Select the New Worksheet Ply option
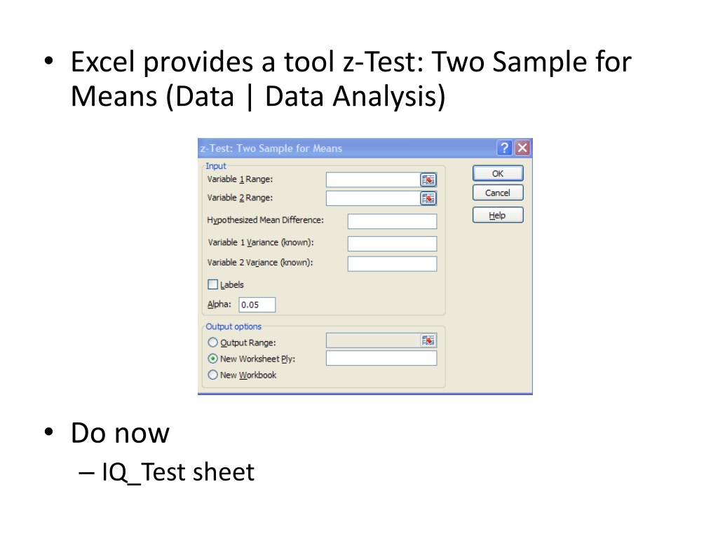The height and width of the screenshot is (538, 718). [212, 359]
